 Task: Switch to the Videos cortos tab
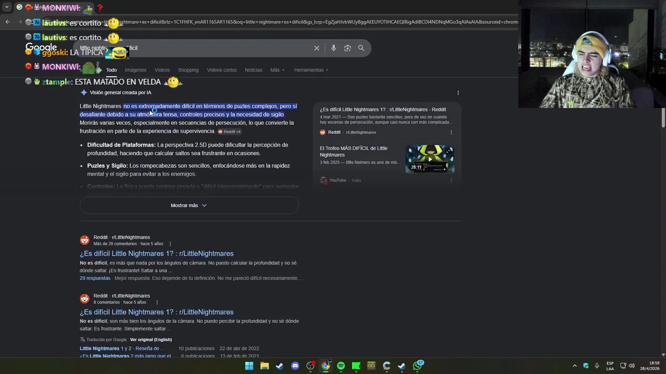[222, 70]
